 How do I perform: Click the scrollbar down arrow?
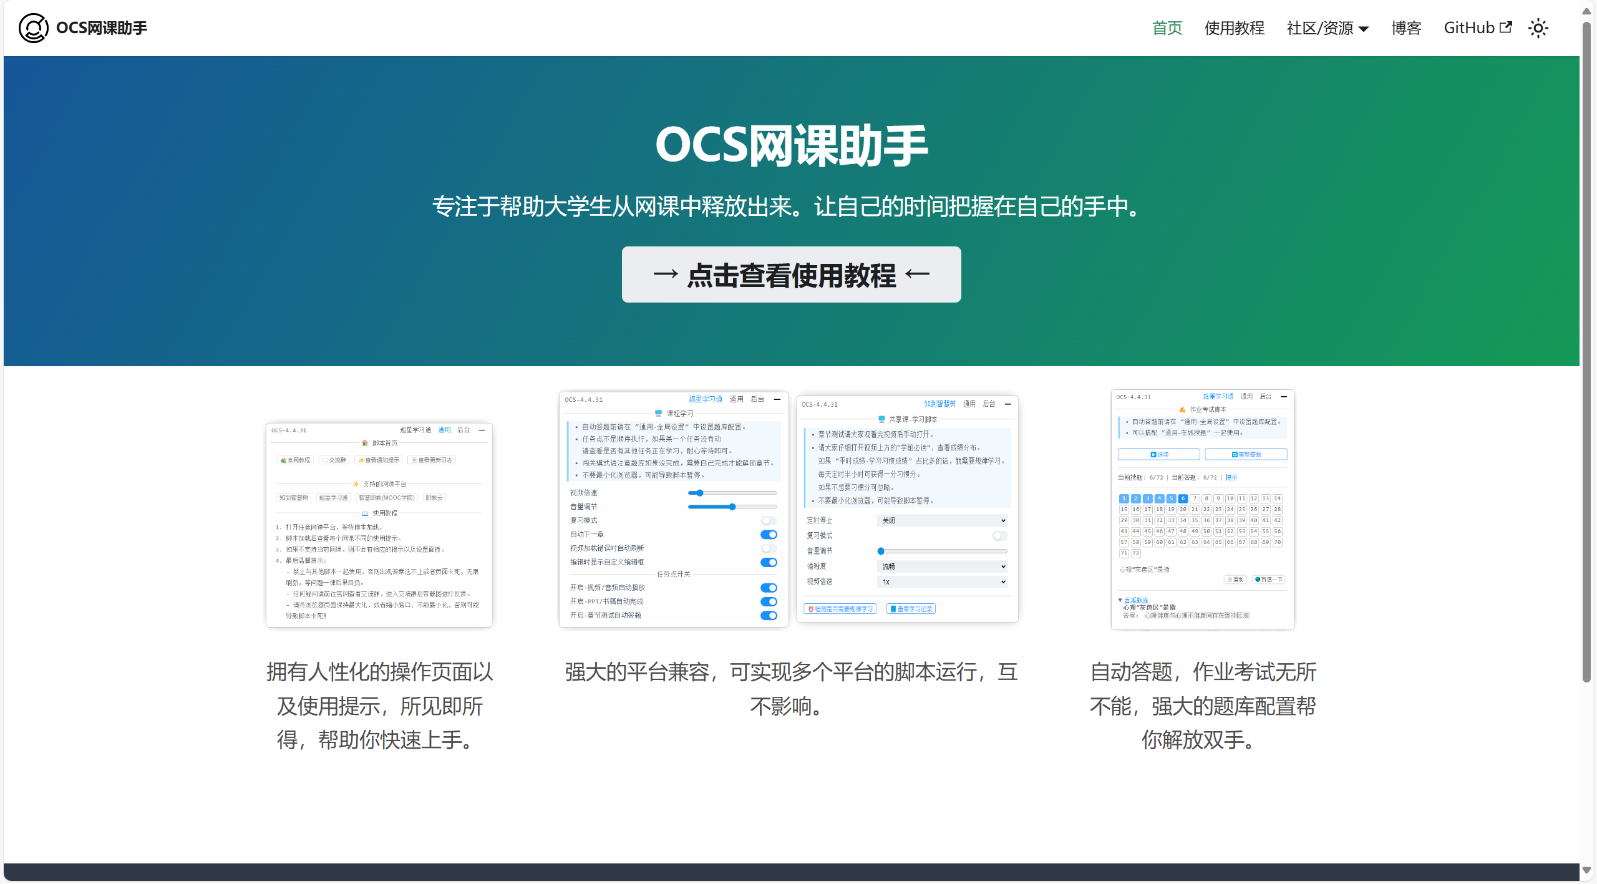point(1586,870)
